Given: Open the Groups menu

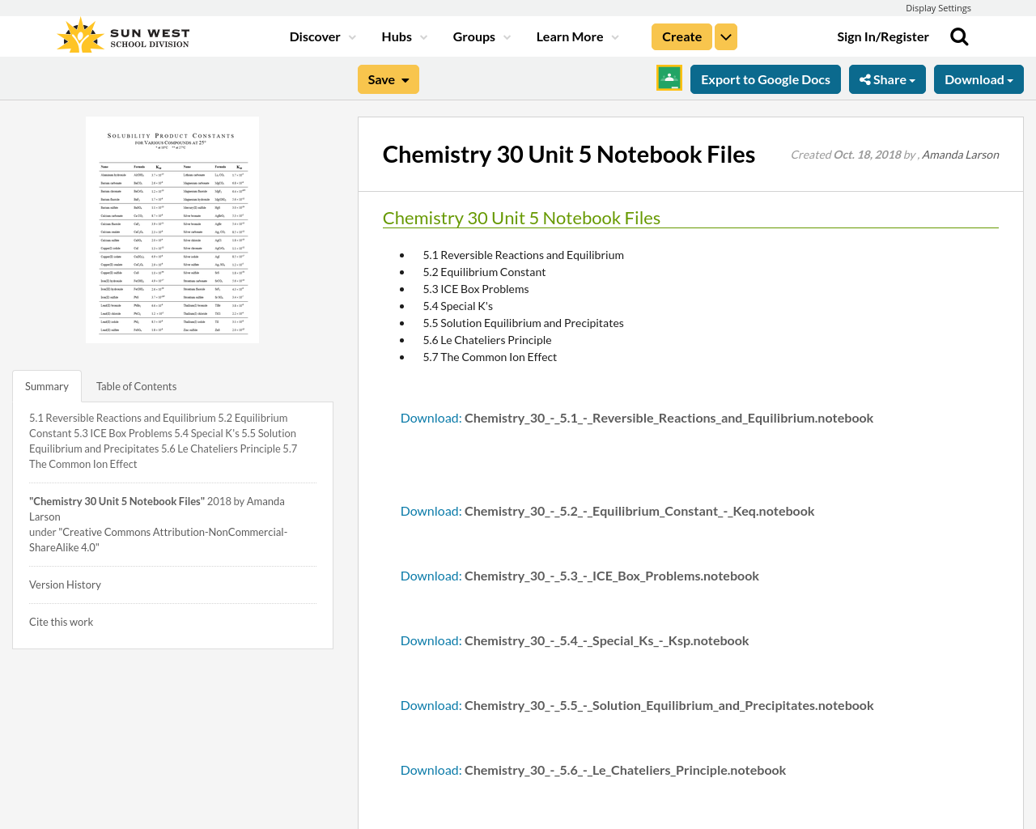Looking at the screenshot, I should pyautogui.click(x=482, y=36).
